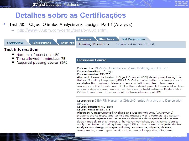The width and height of the screenshot is (189, 141).
Task: Click the 'Number of questions: 50' line
Action: 38,55
